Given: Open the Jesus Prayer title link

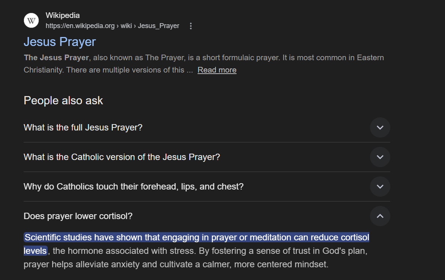Looking at the screenshot, I should coord(60,41).
